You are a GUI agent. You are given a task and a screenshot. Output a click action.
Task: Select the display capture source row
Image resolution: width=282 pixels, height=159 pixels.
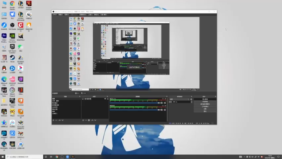95,99
